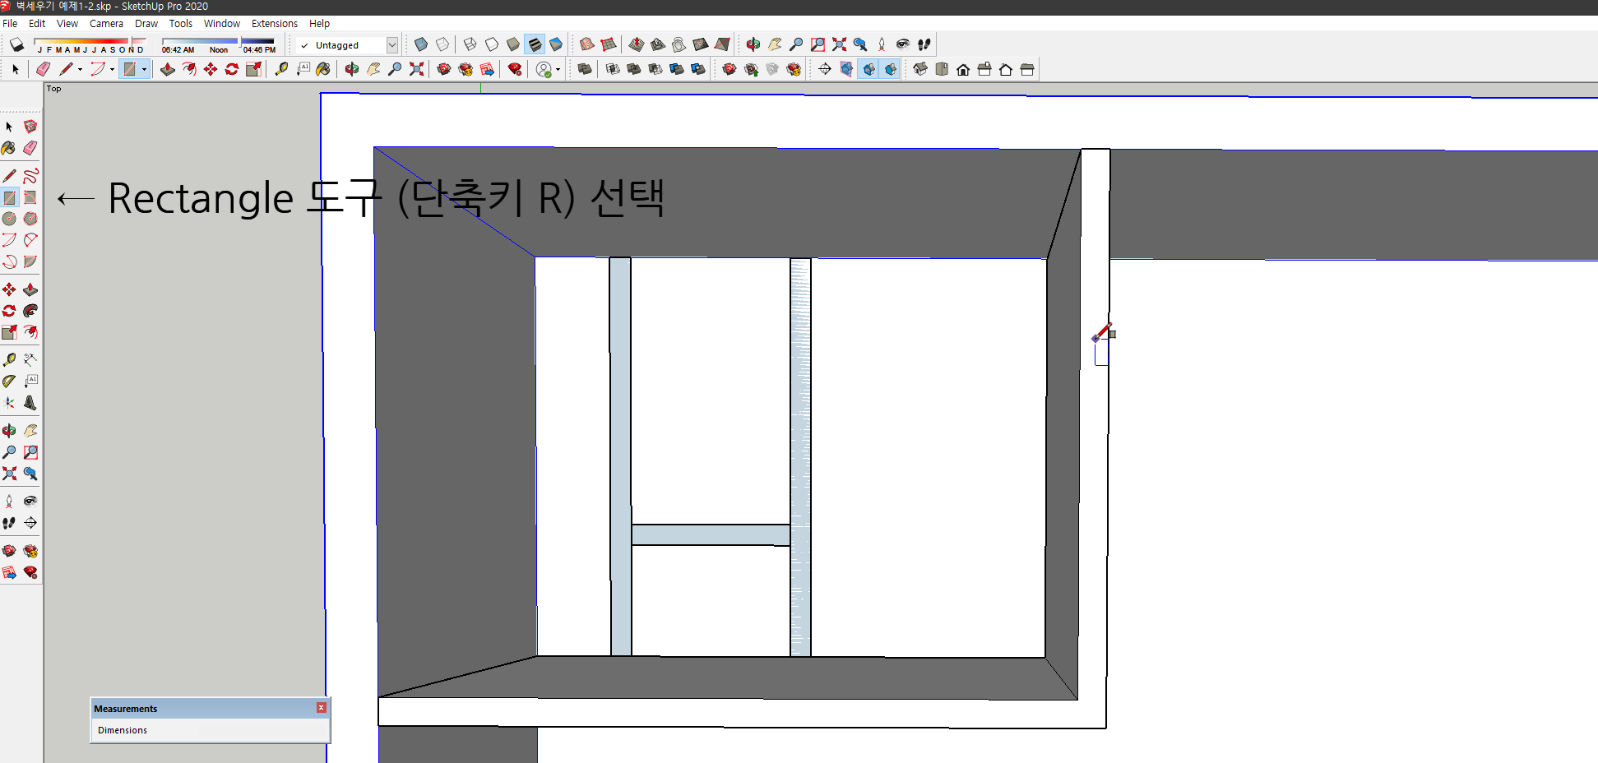Click Zoom Extents in the toolbar

point(839,44)
